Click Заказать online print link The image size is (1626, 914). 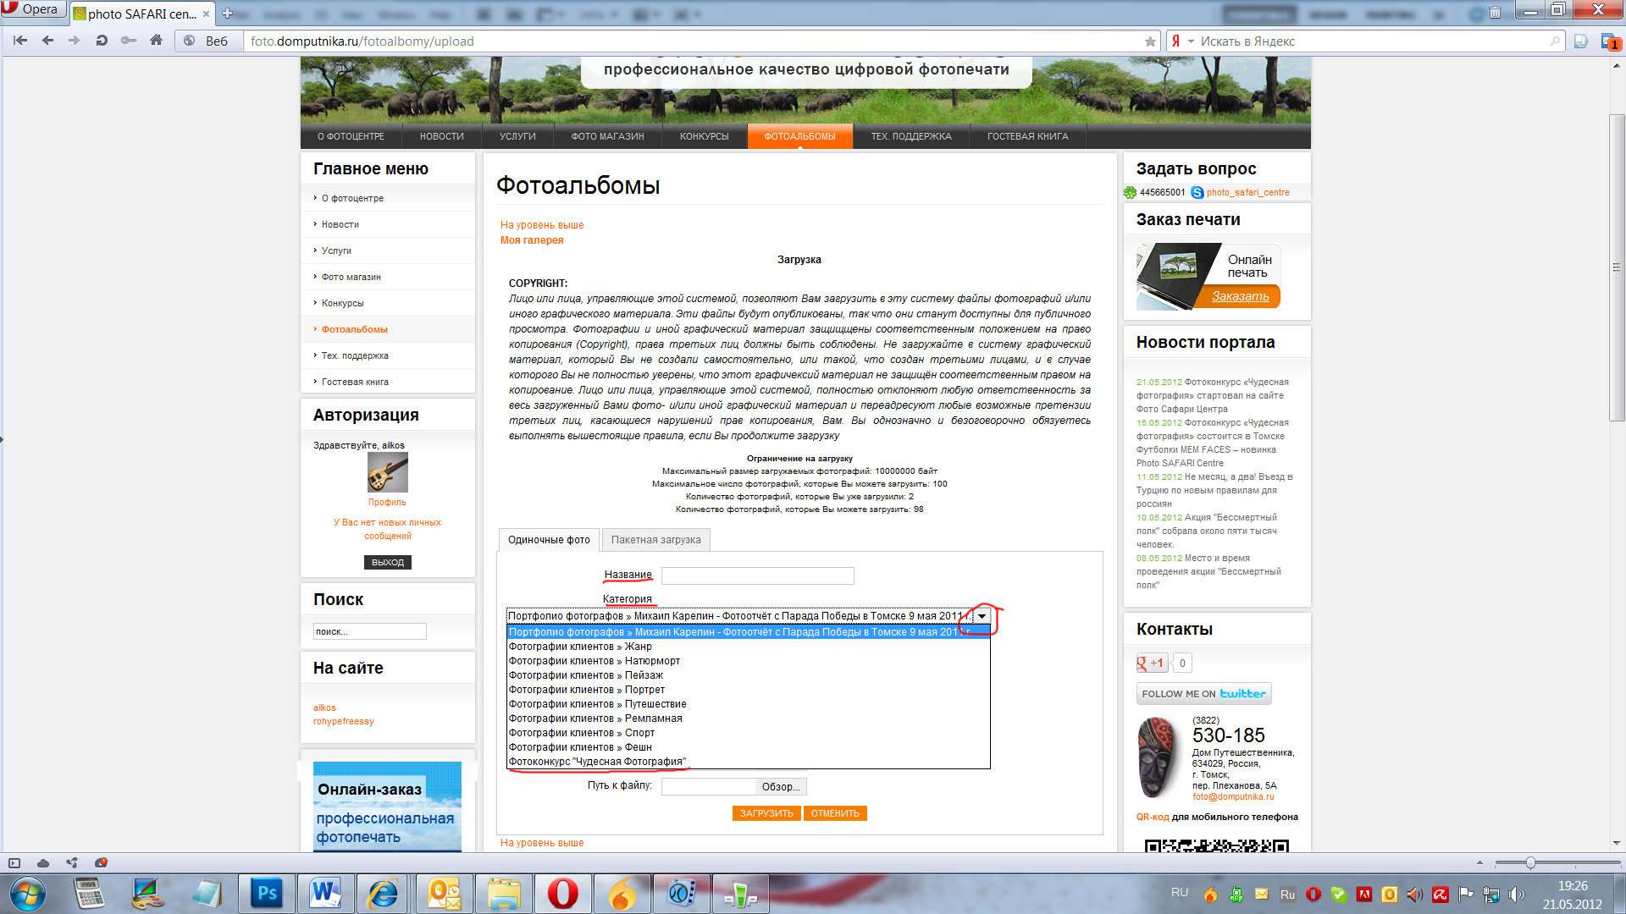tap(1240, 296)
